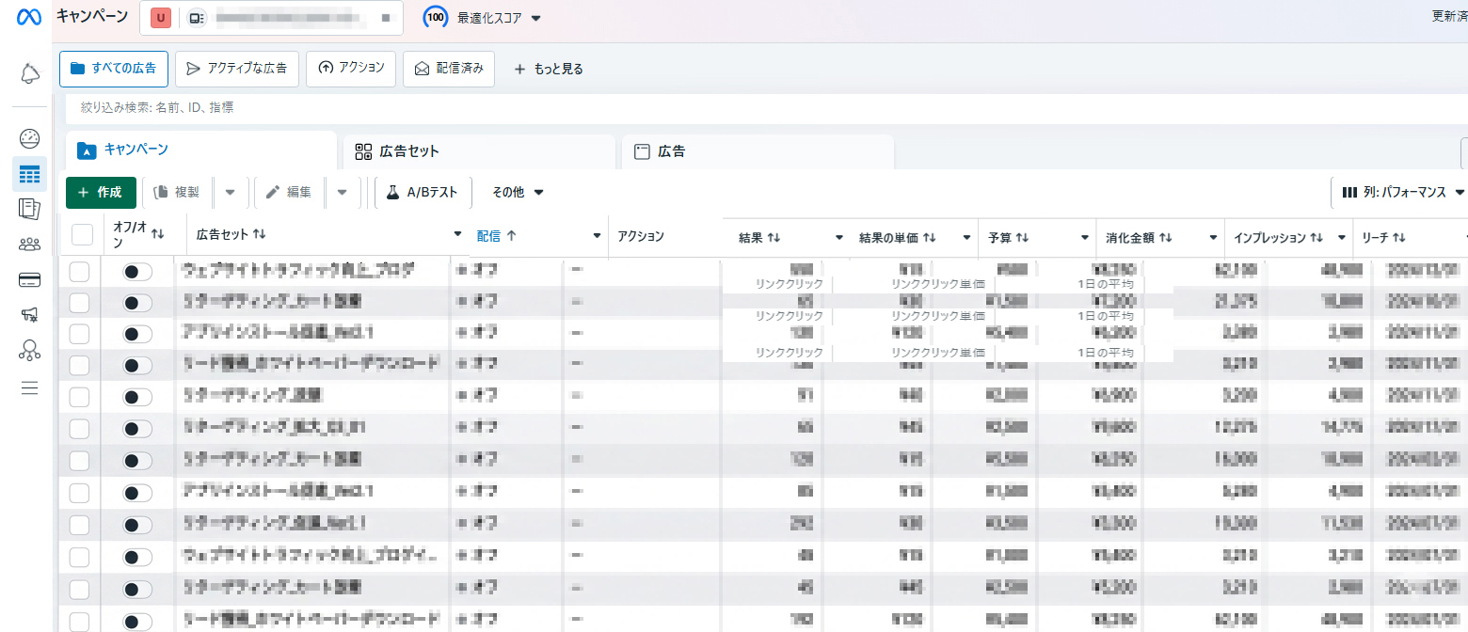The image size is (1468, 632).
Task: Click the 配信 column sort arrow
Action: pyautogui.click(x=511, y=236)
